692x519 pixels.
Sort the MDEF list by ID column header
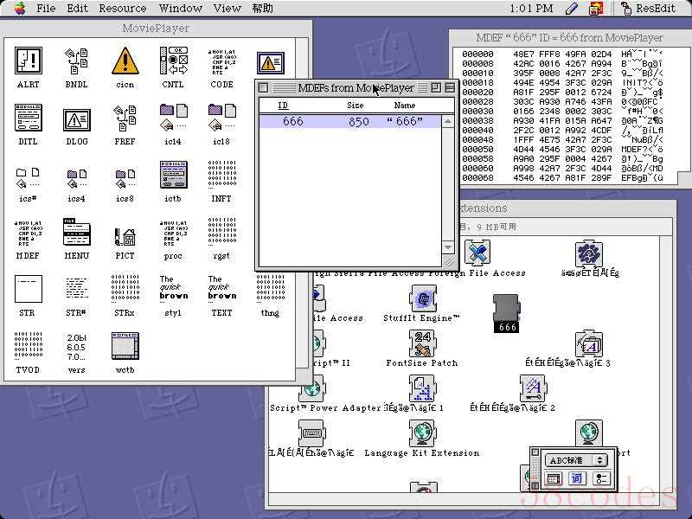pyautogui.click(x=283, y=106)
